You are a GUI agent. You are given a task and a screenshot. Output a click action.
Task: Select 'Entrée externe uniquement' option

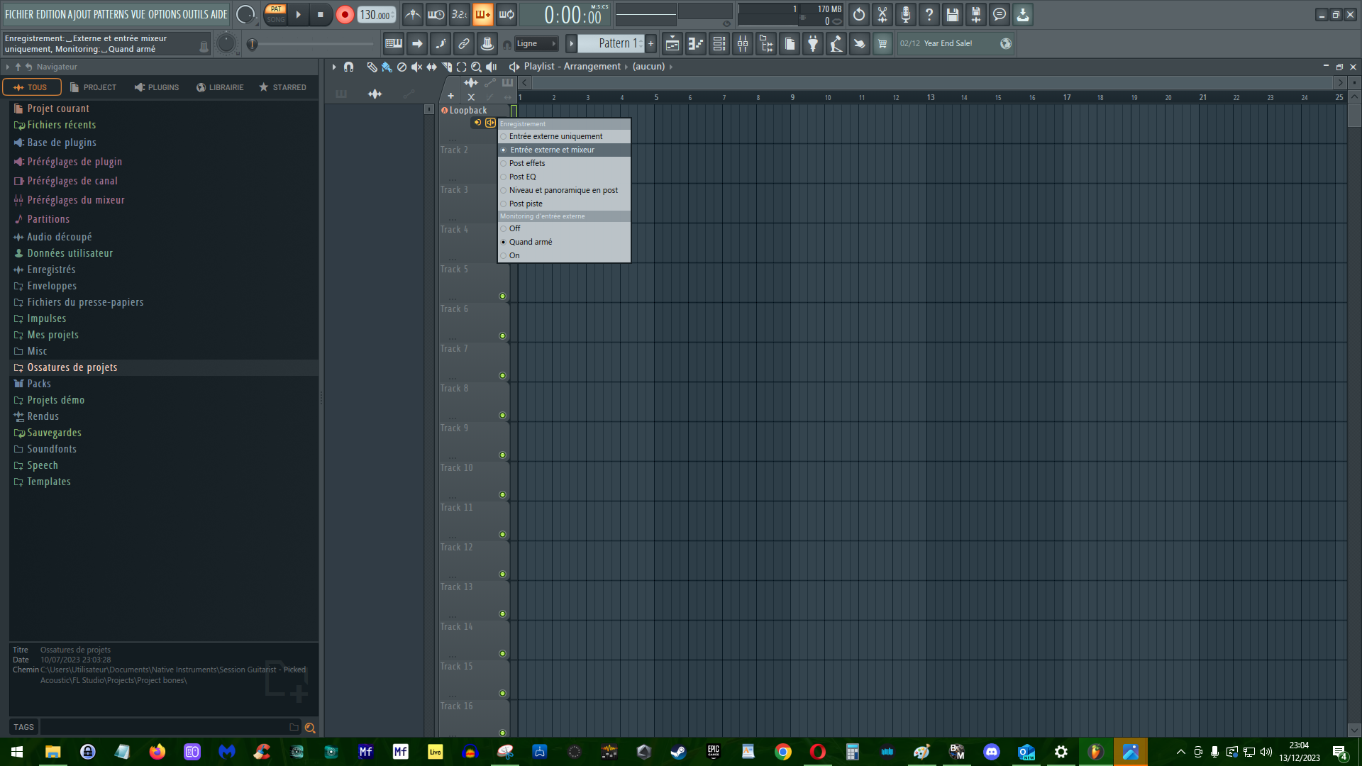(x=555, y=136)
